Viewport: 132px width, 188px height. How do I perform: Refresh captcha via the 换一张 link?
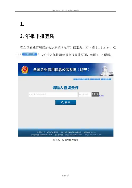pyautogui.click(x=101, y=96)
